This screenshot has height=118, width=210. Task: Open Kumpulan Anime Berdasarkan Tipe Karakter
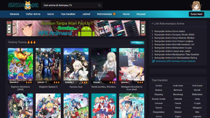click(x=177, y=55)
